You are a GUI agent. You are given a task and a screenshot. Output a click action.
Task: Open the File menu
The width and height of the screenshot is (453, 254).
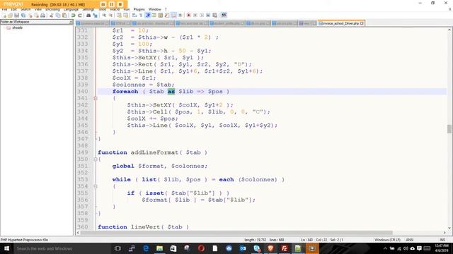4,9
